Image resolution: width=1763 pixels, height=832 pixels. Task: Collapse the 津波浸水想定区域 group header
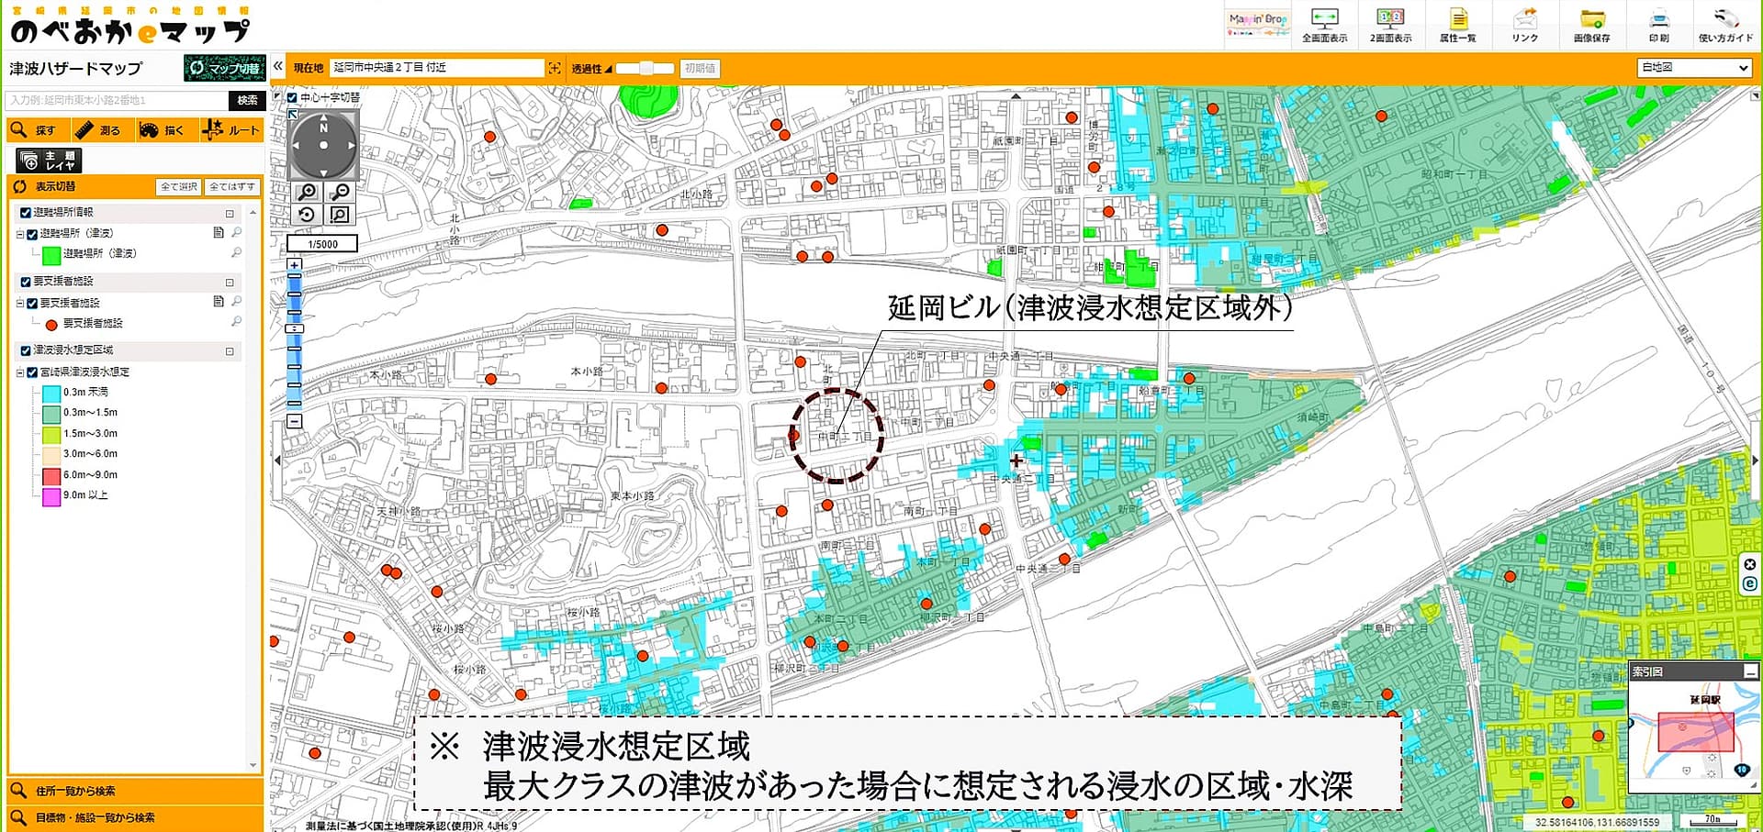230,350
